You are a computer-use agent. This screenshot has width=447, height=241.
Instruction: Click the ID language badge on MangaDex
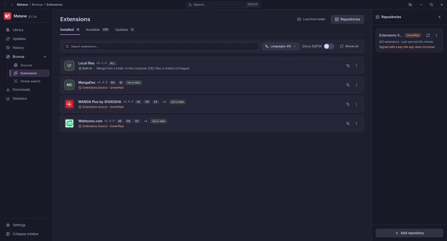tap(121, 83)
